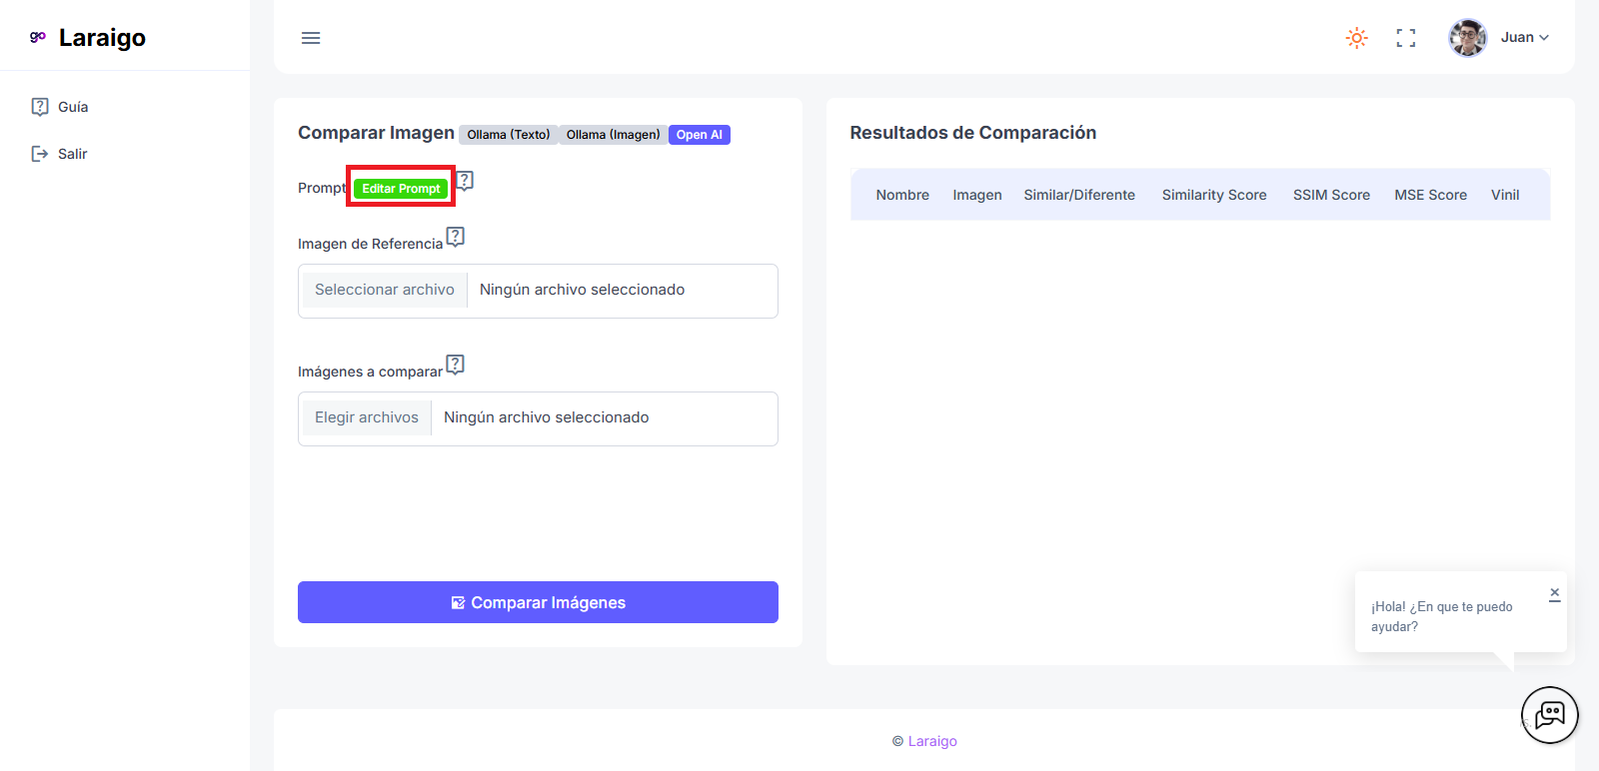Image resolution: width=1599 pixels, height=771 pixels.
Task: Click Juan's profile avatar
Action: [1467, 38]
